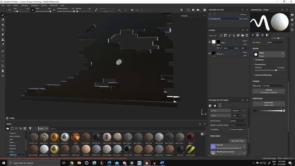Open the Viewport menu
Screen dimensions: 295x166
tap(35, 6)
